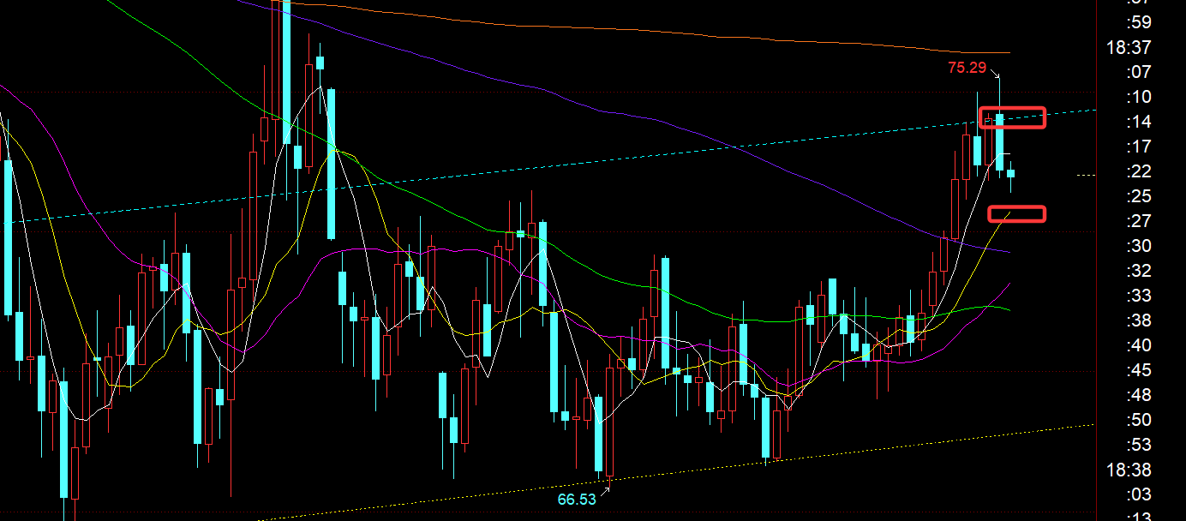The height and width of the screenshot is (521, 1186).
Task: Choose the :22 time entry
Action: click(1140, 171)
